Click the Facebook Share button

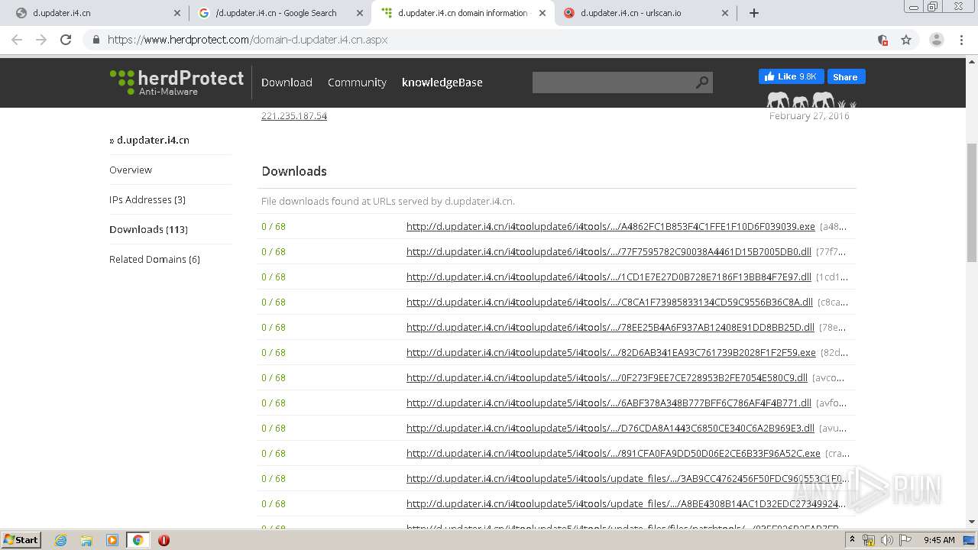point(846,76)
